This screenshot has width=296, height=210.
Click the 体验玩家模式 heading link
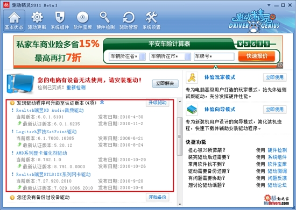[x=220, y=77]
